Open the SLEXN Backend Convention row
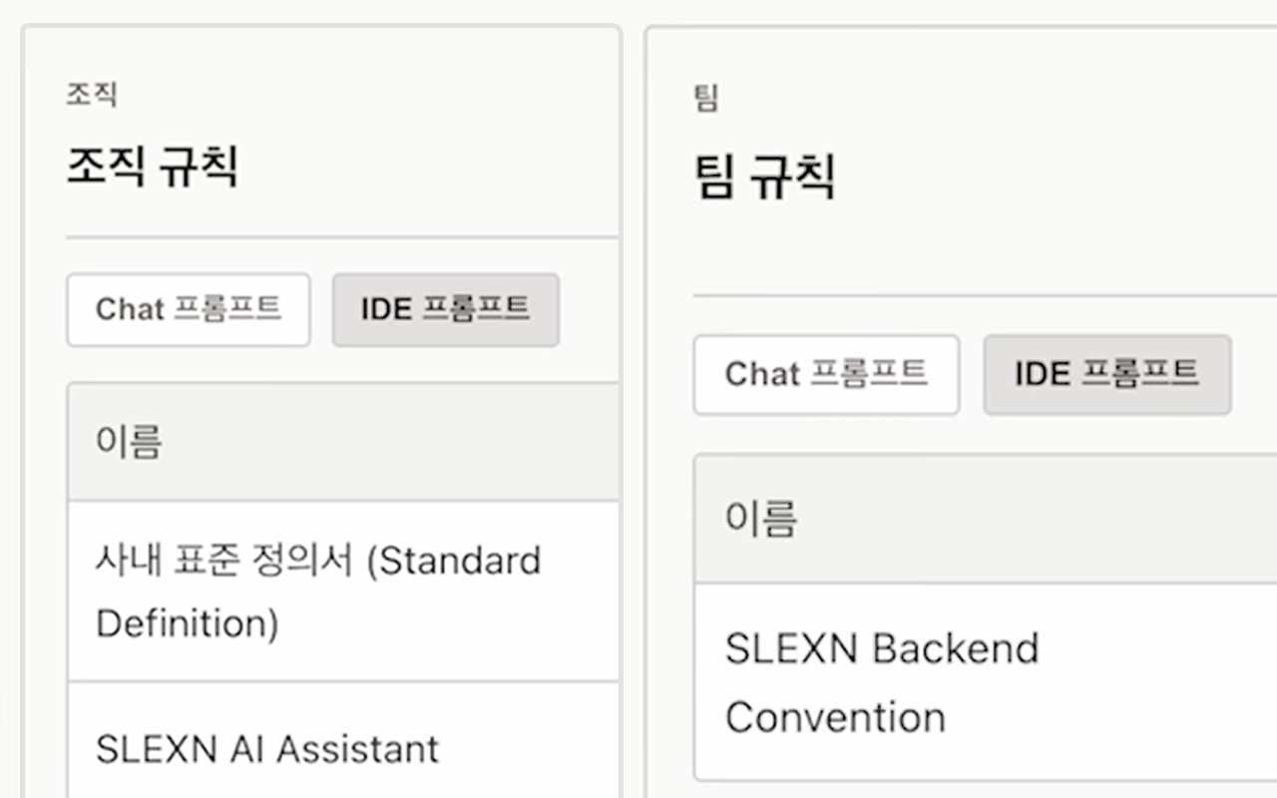The image size is (1277, 798). (x=986, y=682)
